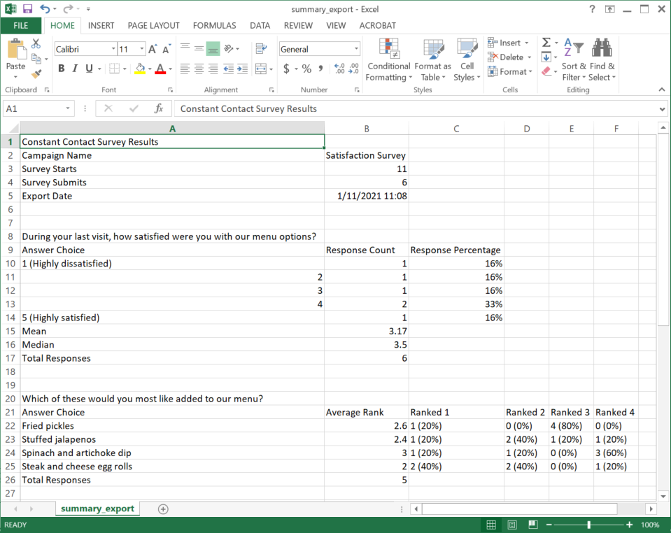671x533 pixels.
Task: Click the Fill down icon
Action: (546, 57)
